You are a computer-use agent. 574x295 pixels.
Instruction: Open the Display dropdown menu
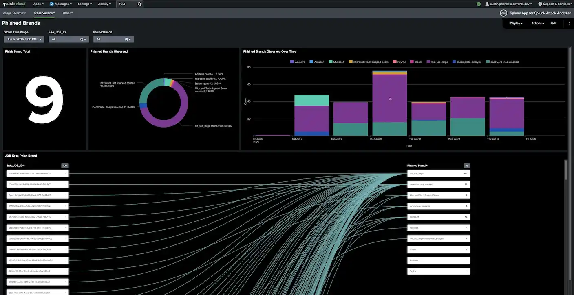tap(516, 23)
